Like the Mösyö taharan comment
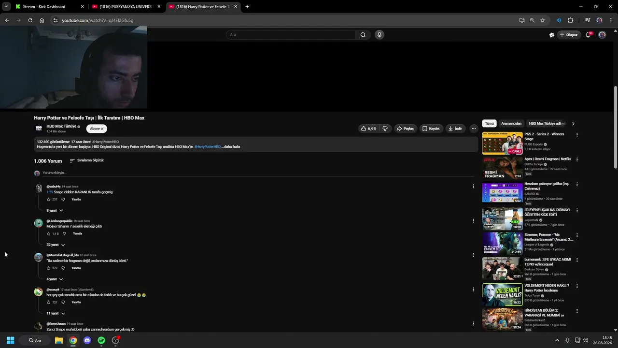Image resolution: width=618 pixels, height=348 pixels. (x=48, y=233)
